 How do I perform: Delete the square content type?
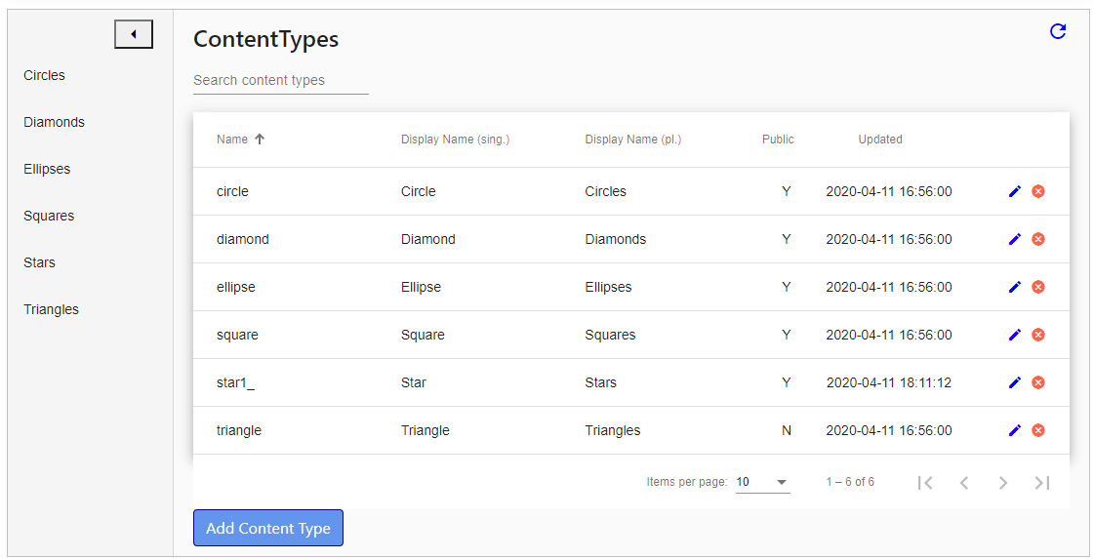pyautogui.click(x=1038, y=335)
